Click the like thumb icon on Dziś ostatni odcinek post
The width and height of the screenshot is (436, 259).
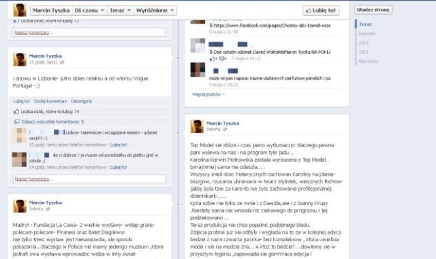pyautogui.click(x=213, y=59)
